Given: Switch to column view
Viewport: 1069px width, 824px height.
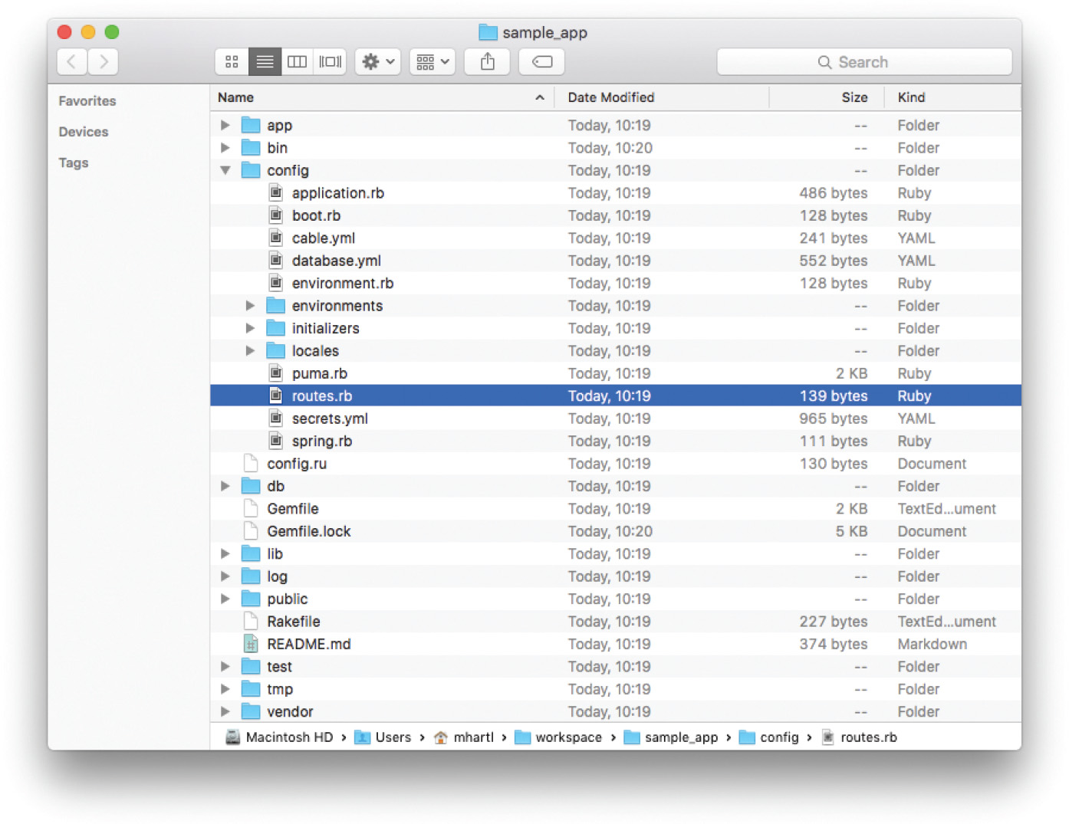Looking at the screenshot, I should [x=297, y=62].
